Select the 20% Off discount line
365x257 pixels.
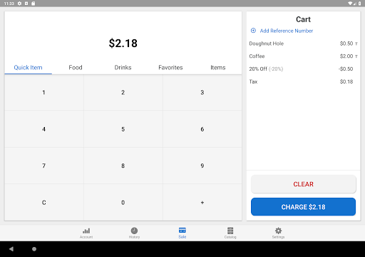[304, 69]
